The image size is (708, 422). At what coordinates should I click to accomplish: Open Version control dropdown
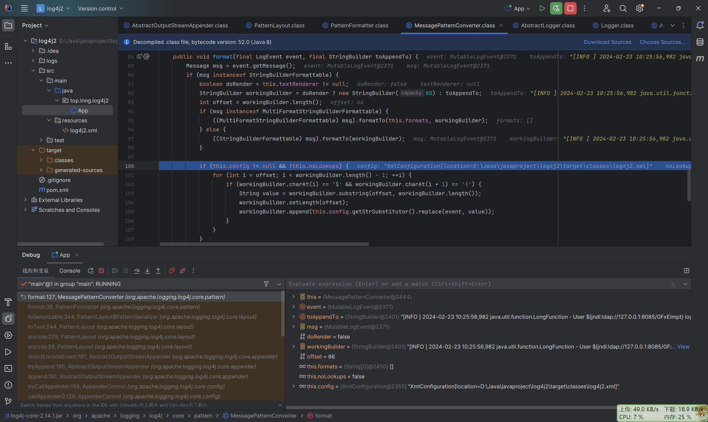tap(100, 9)
